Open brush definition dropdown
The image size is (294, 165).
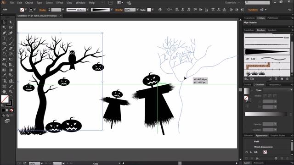[112, 10]
